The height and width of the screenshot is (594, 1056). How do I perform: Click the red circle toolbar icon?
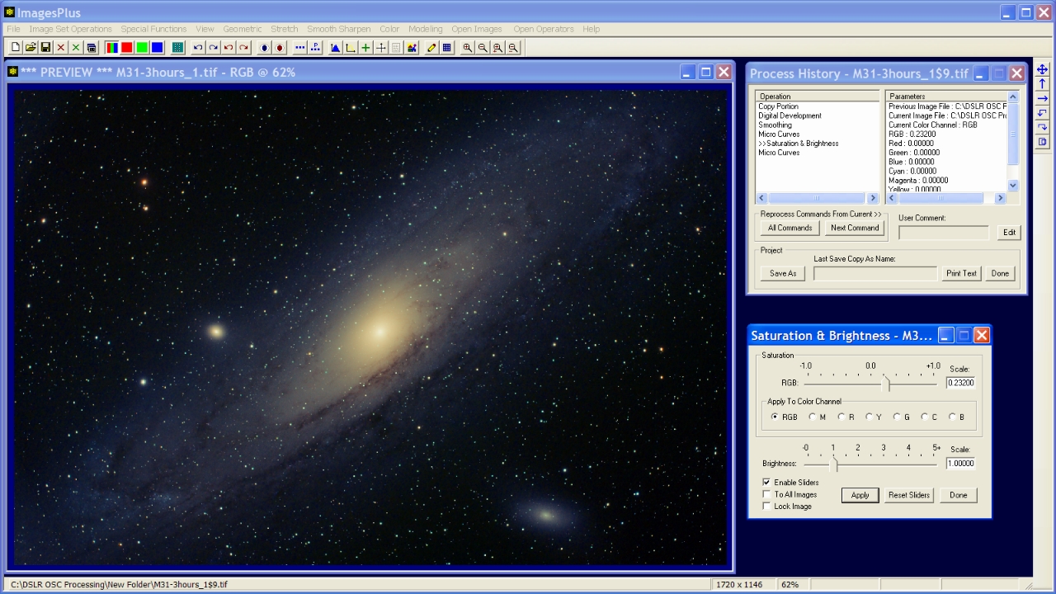pyautogui.click(x=280, y=48)
